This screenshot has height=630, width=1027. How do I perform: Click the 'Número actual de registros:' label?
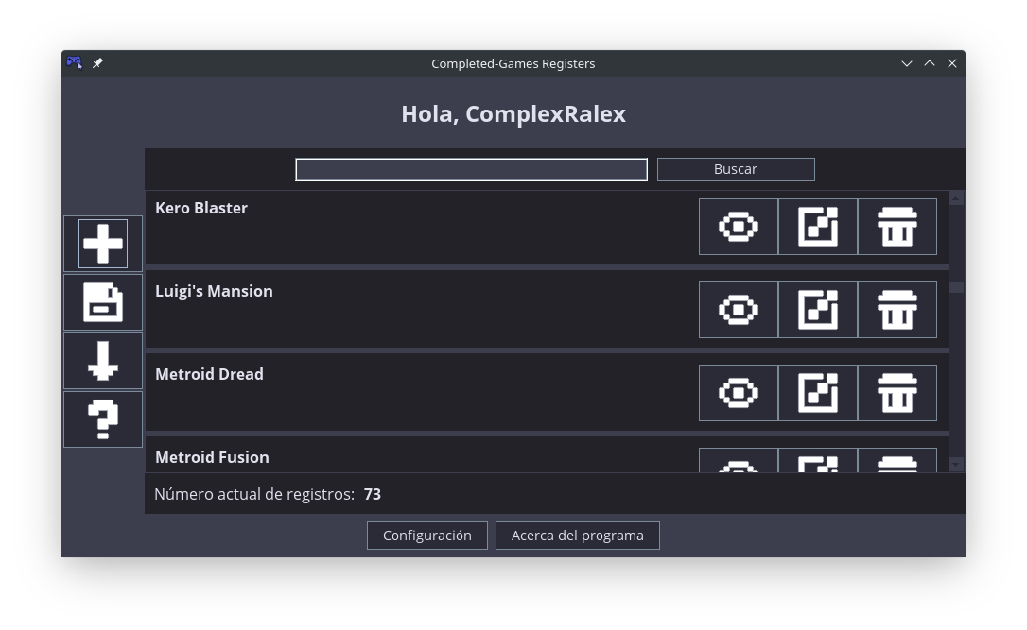(254, 495)
